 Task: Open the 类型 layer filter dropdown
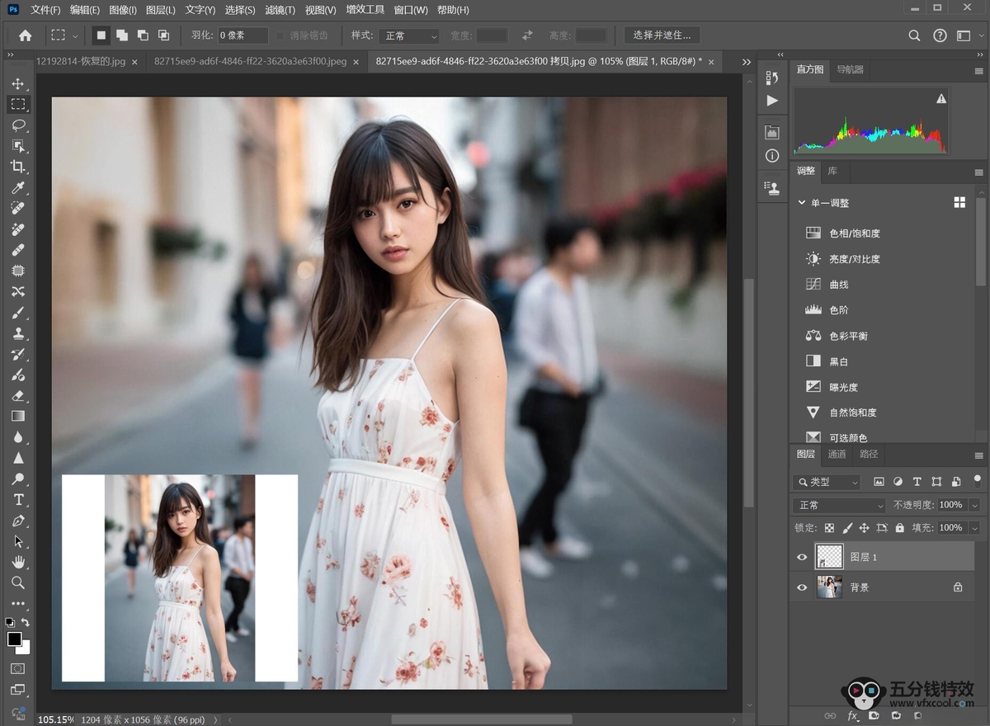[x=827, y=482]
